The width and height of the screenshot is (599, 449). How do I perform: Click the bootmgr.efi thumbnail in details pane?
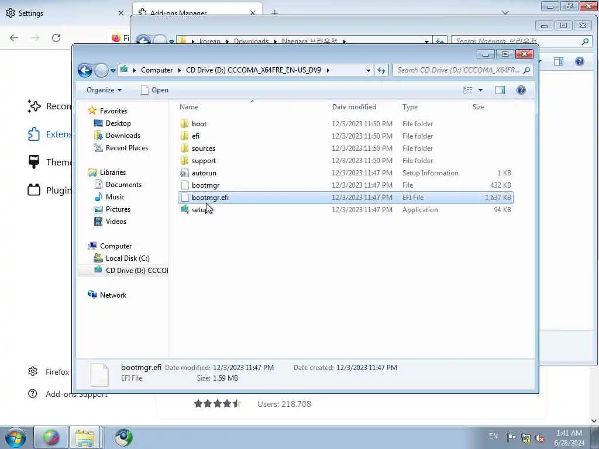coord(99,375)
